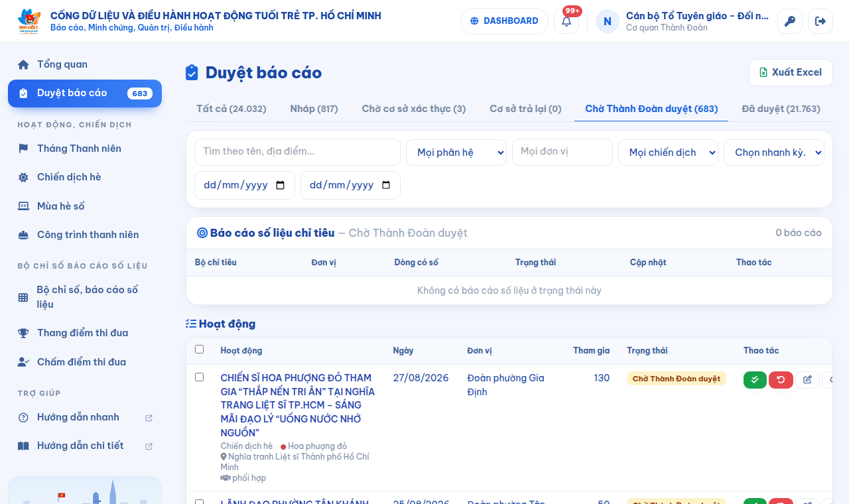Open the Chọn nhanh kỳ dropdown
The height and width of the screenshot is (504, 849).
(x=774, y=153)
